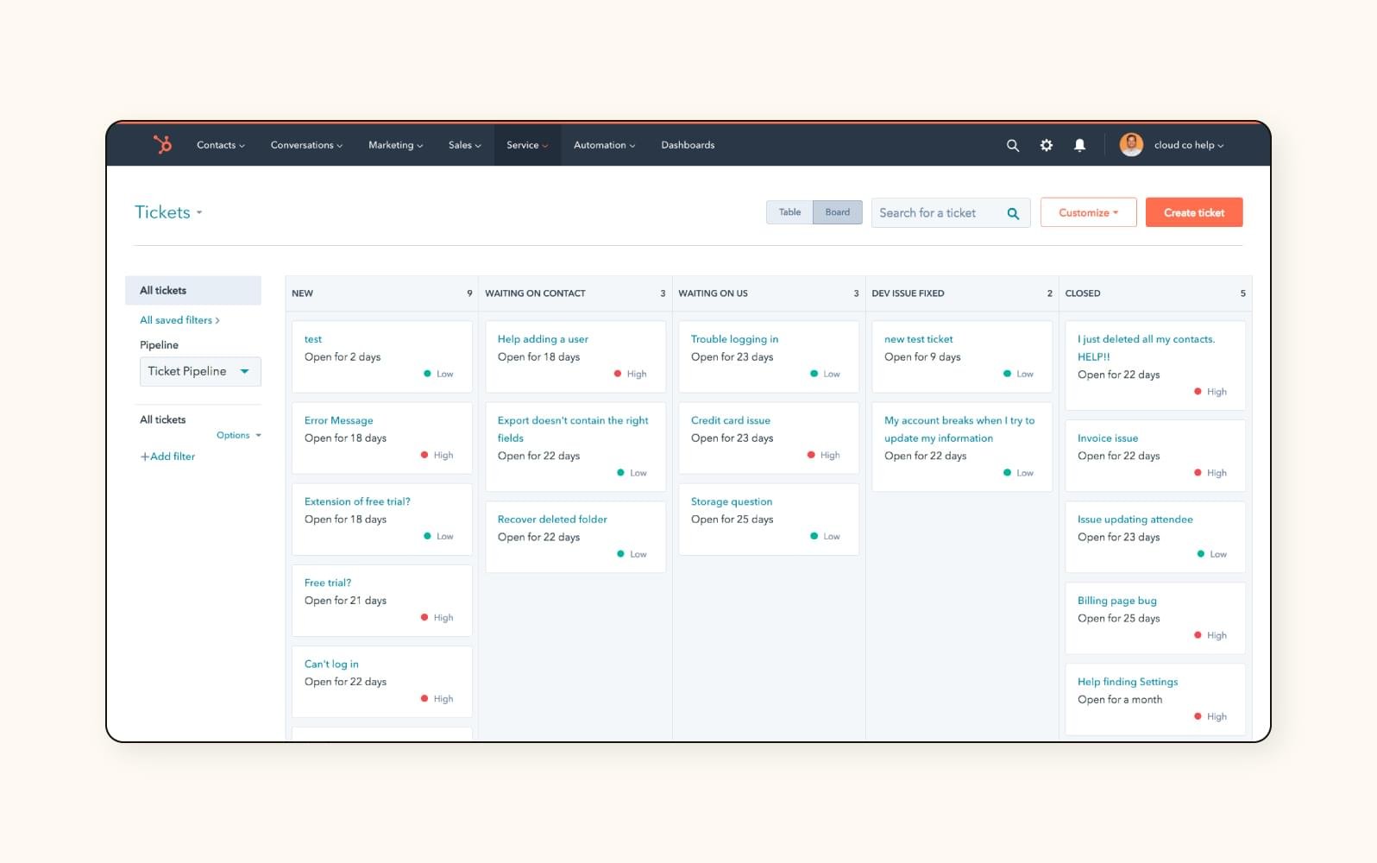Open the Customize dropdown
Image resolution: width=1377 pixels, height=863 pixels.
coord(1088,212)
